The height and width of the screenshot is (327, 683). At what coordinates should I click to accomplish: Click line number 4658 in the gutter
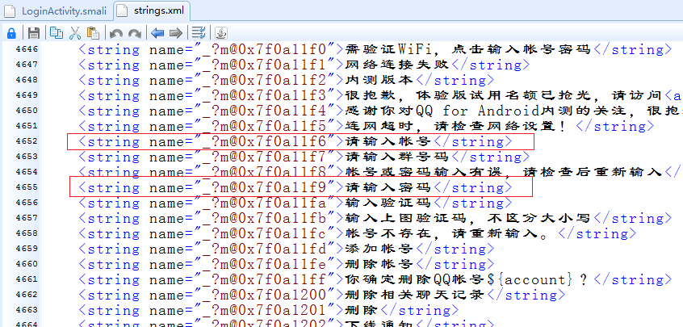coord(27,233)
